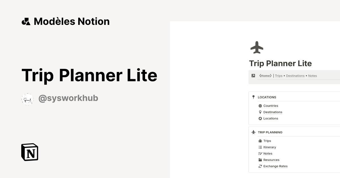
Task: Select the pin icon beside LOCATIONS heading
Action: 253,97
